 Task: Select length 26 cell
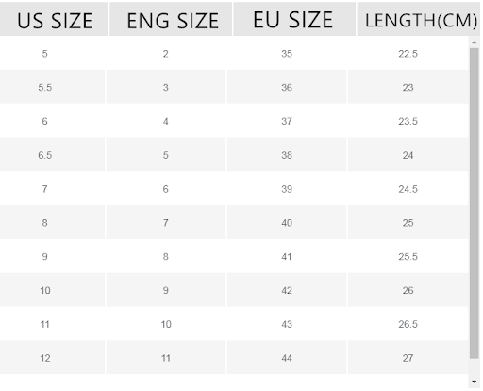click(x=408, y=290)
